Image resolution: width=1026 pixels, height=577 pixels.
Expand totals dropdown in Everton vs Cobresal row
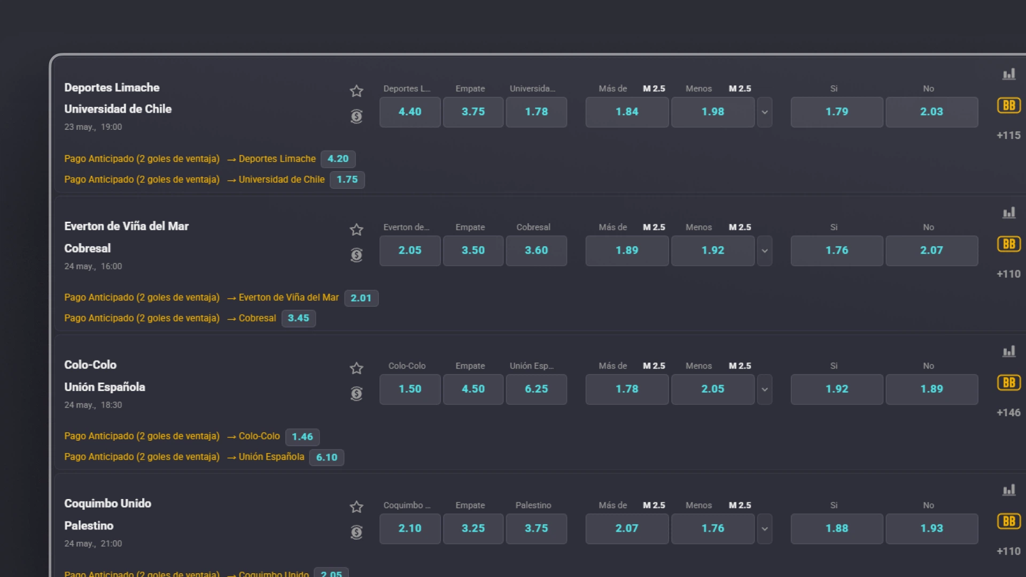pos(765,251)
